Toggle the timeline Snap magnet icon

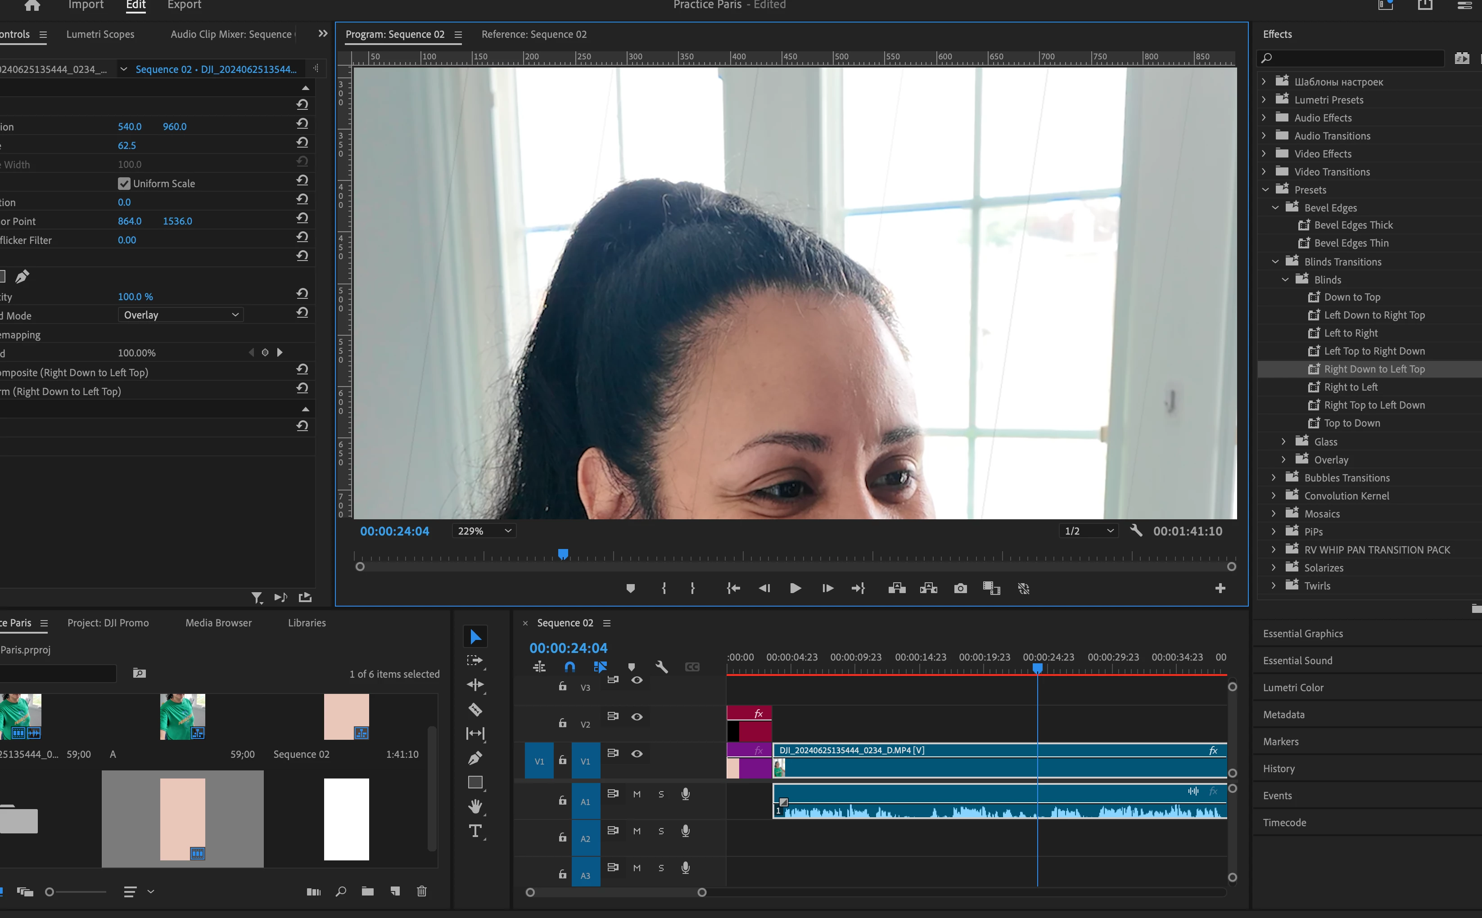click(x=569, y=666)
